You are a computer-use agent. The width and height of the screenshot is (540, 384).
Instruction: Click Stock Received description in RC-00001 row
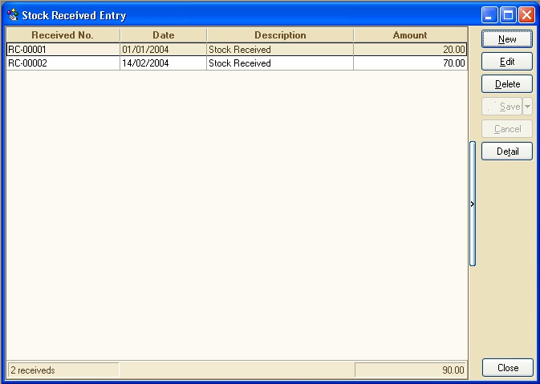[x=280, y=50]
